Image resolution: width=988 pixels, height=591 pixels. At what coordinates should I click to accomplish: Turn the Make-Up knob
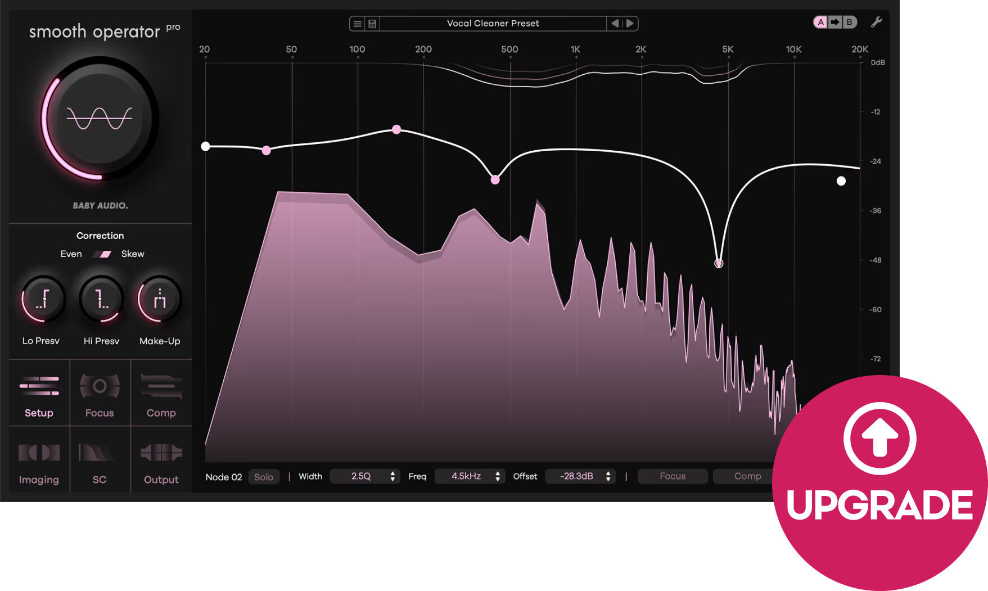pos(159,300)
